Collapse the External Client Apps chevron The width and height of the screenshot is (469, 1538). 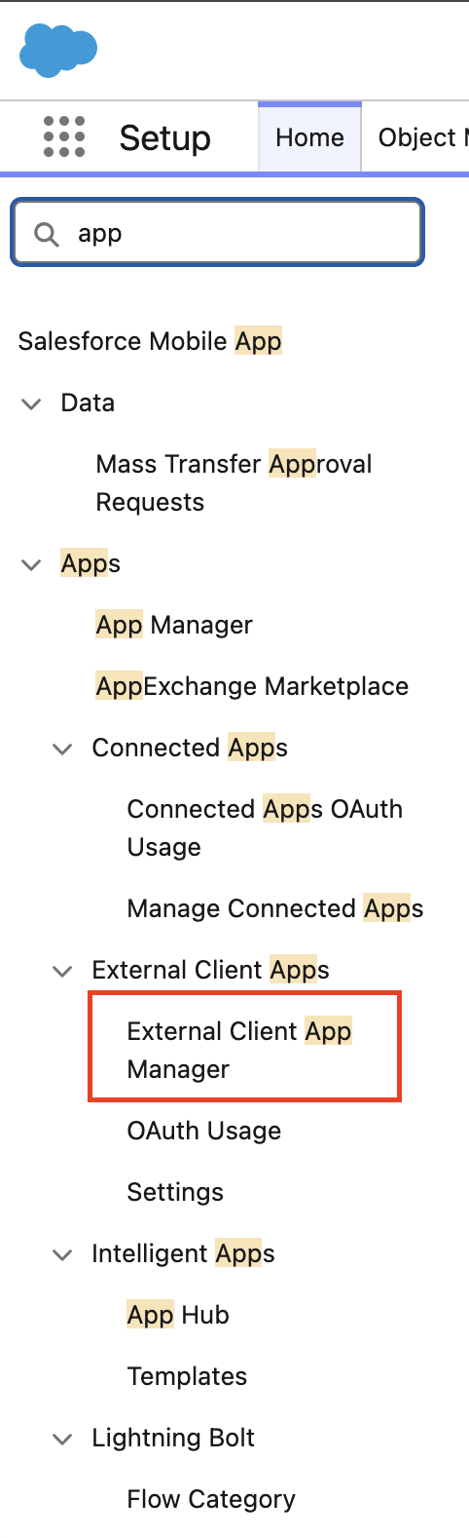tap(63, 971)
